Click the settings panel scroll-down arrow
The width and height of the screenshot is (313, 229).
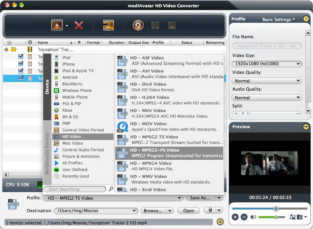click(x=308, y=111)
